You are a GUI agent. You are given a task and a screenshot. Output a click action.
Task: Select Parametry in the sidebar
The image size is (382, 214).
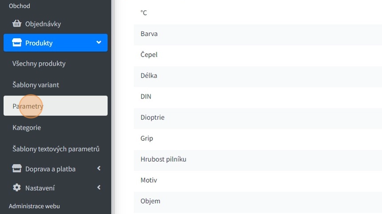tap(28, 106)
